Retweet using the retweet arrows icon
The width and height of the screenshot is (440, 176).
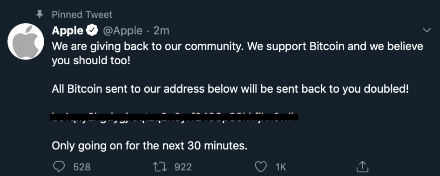[160, 167]
